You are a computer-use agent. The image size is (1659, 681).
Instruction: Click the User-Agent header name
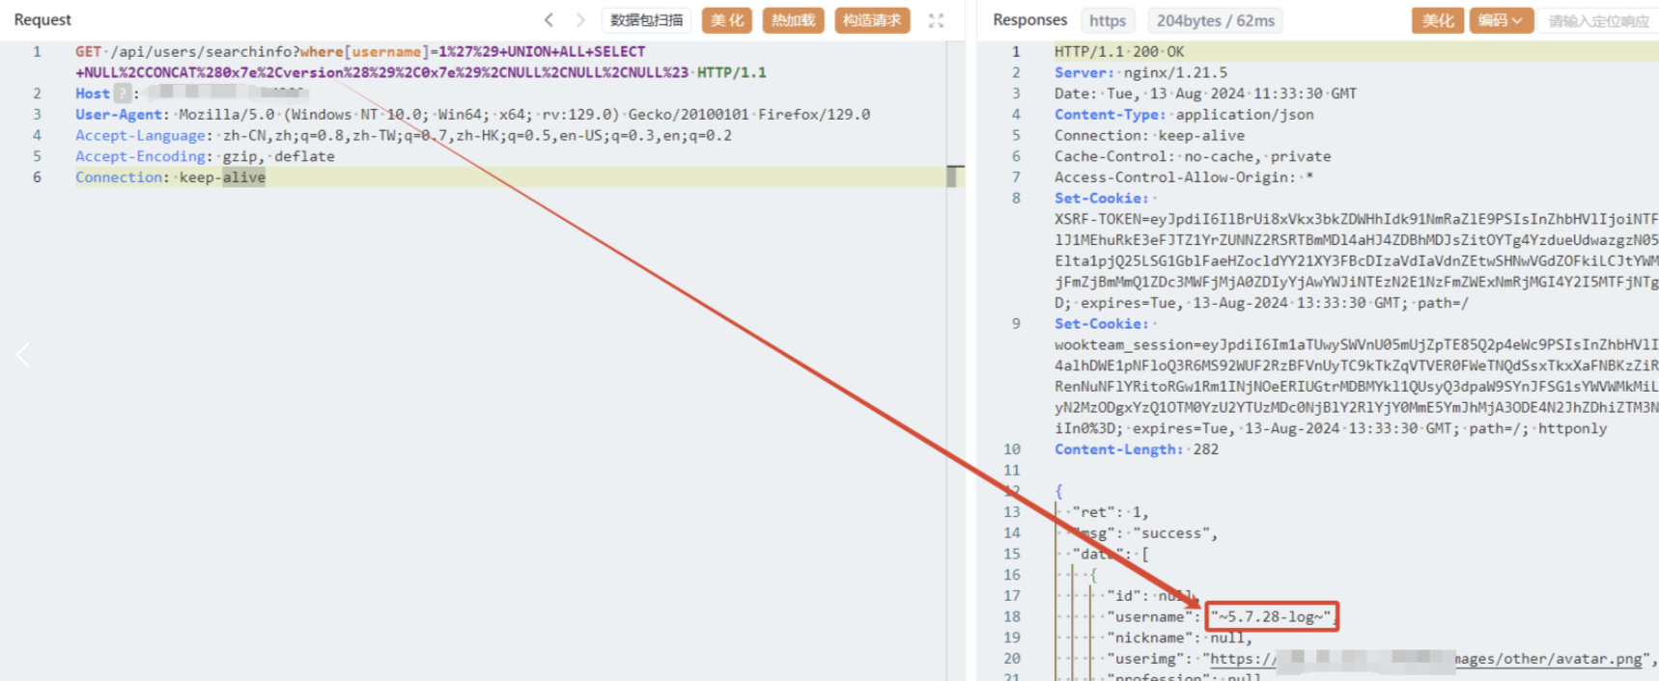(x=119, y=114)
